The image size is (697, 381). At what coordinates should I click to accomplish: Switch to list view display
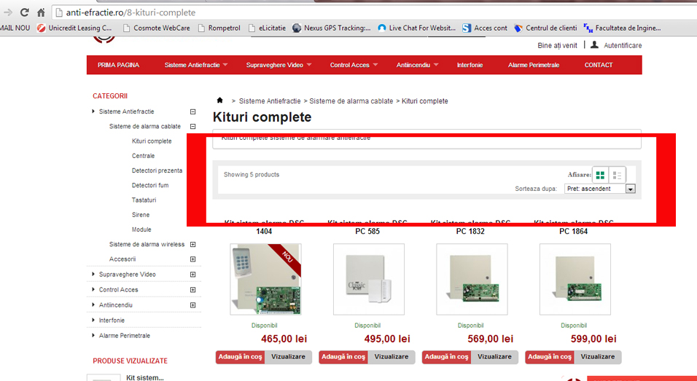coord(617,175)
